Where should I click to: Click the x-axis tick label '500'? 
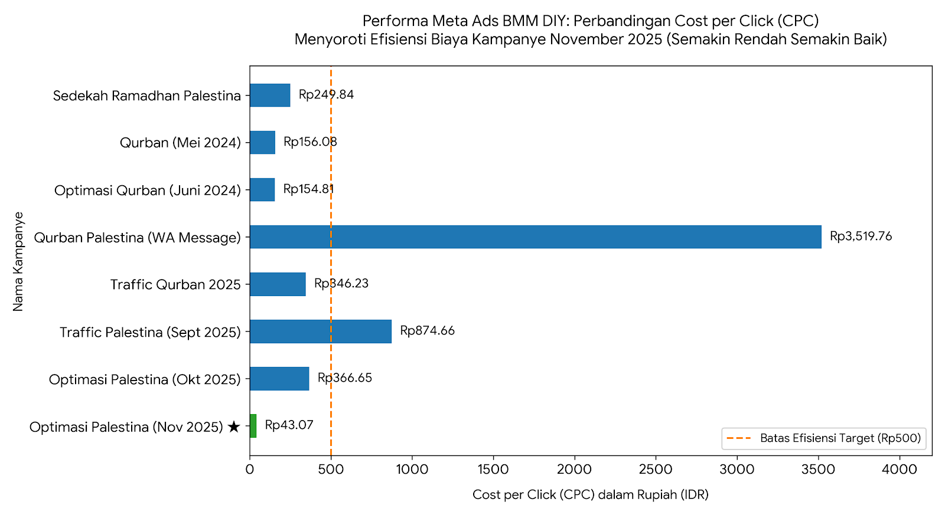[331, 470]
